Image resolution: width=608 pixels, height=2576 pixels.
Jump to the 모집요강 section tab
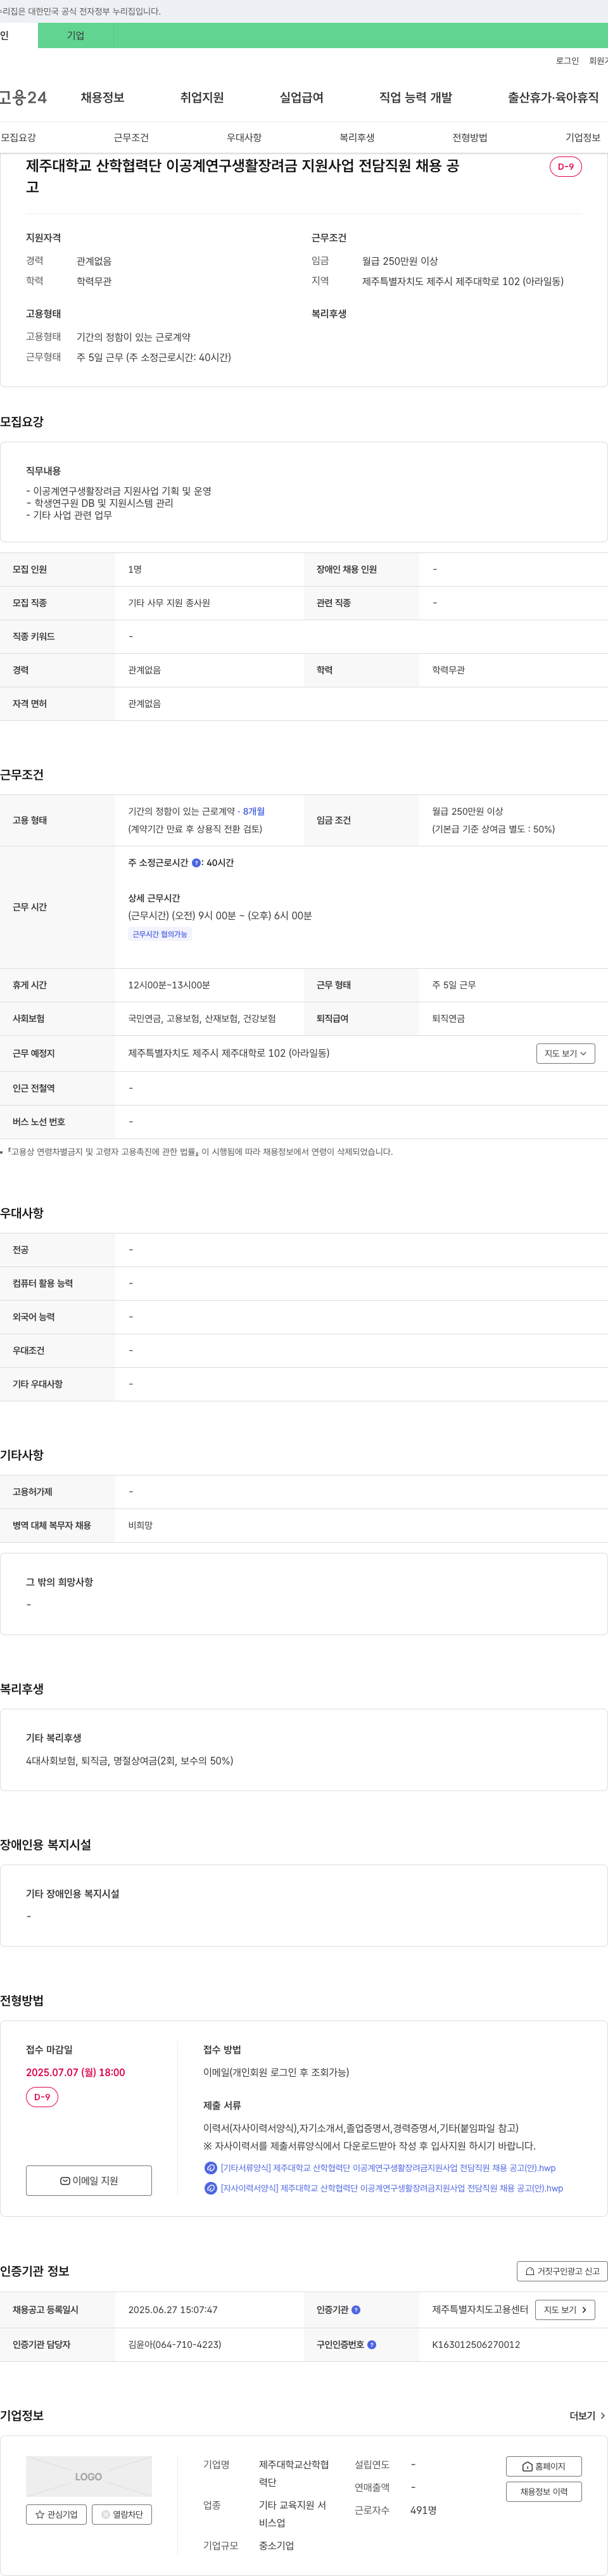18,138
